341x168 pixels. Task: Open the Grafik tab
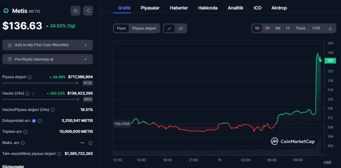tap(124, 8)
